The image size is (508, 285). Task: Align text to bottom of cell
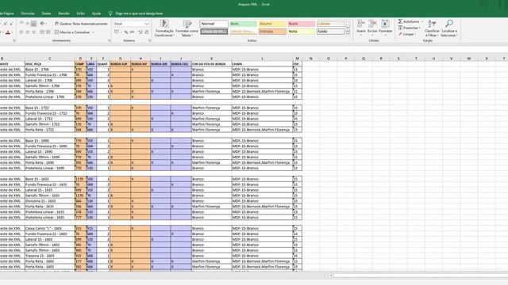click(x=33, y=24)
